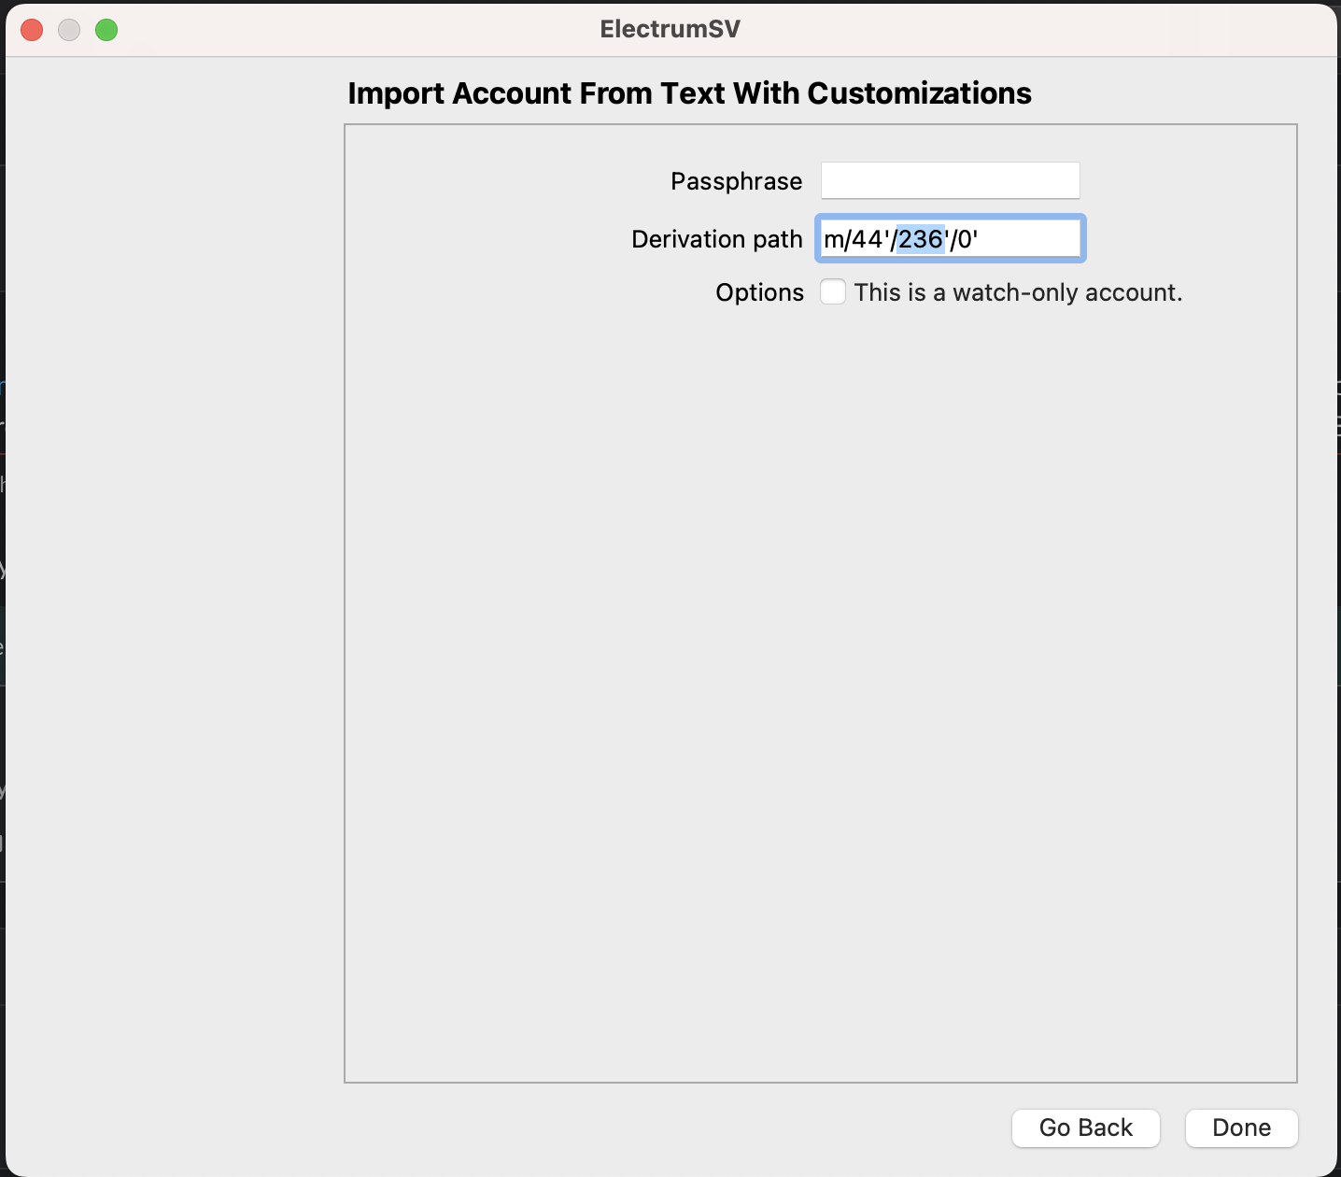Image resolution: width=1341 pixels, height=1177 pixels.
Task: Click the Go Back button
Action: point(1086,1127)
